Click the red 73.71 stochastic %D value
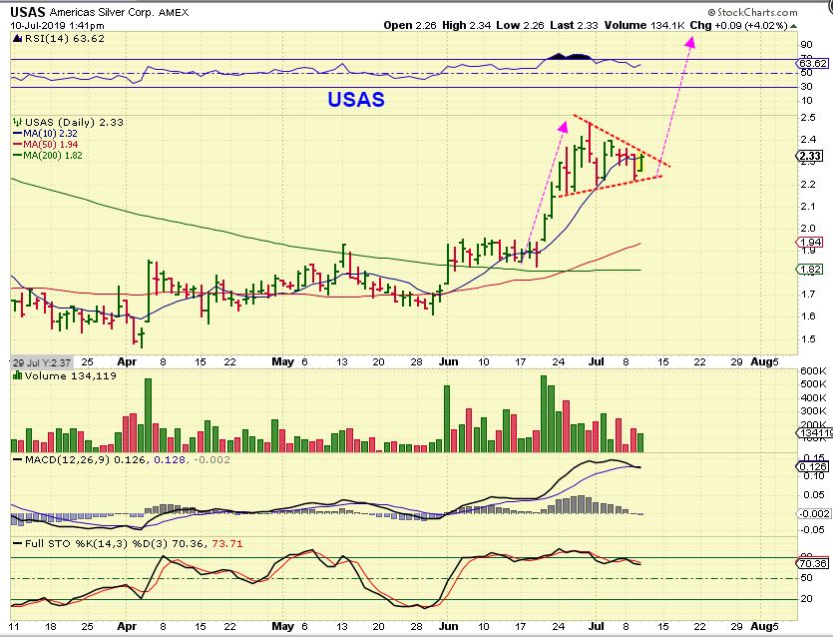The width and height of the screenshot is (833, 637). [226, 543]
